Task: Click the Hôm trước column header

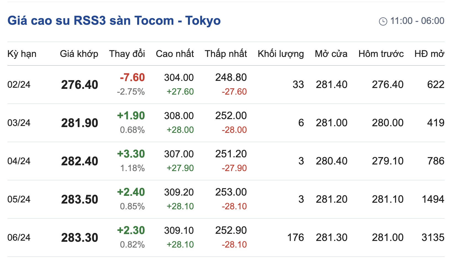Action: [381, 54]
